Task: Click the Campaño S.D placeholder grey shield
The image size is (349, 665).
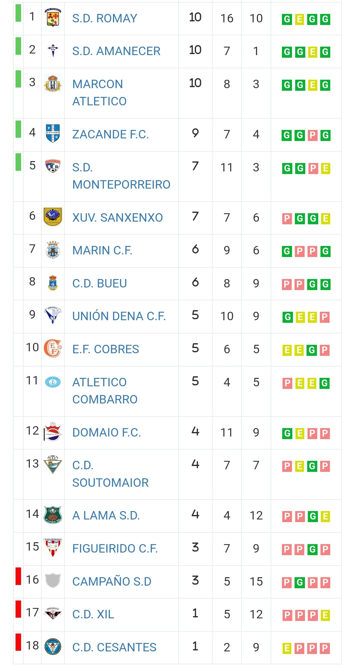Action: pos(53,580)
